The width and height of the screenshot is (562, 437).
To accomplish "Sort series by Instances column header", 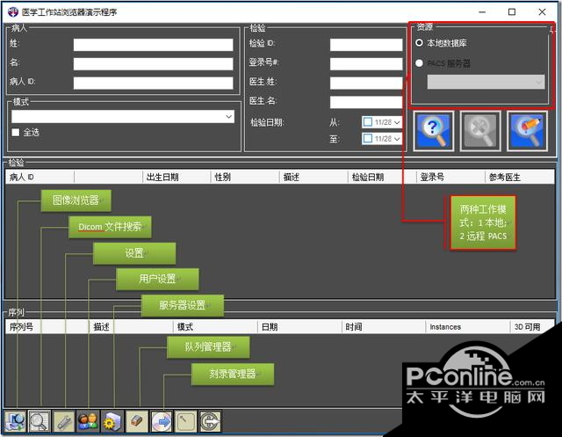I will pos(467,327).
